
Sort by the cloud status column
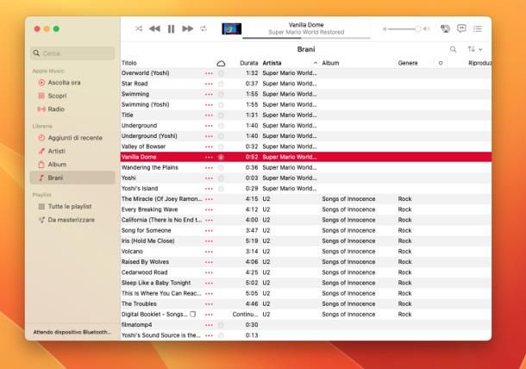click(x=221, y=63)
